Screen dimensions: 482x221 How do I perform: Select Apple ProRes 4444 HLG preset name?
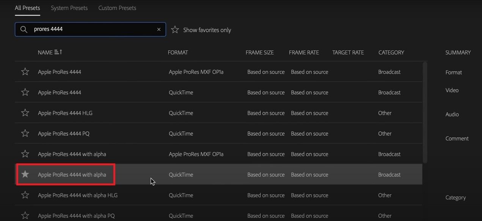65,113
